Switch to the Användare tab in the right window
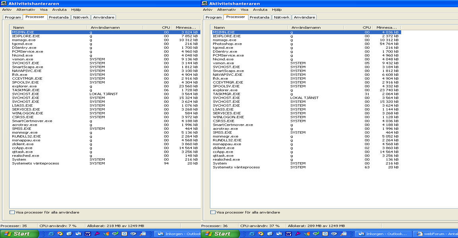 tap(305, 17)
